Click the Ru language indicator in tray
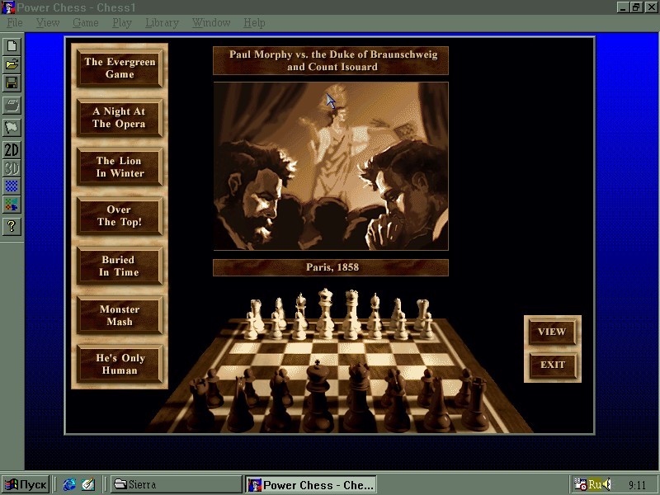The image size is (660, 495). coord(594,484)
